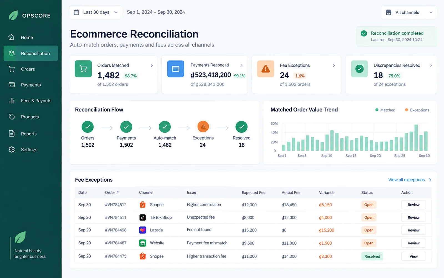Screen dimensions: 444x278
Task: Open the Reconciliation menu item
Action: (x=31, y=53)
